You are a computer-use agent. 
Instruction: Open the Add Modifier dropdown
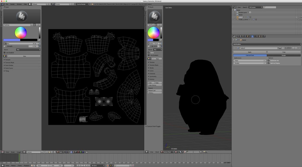(267, 44)
